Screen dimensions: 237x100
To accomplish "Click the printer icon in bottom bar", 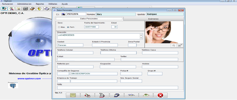I will click(x=102, y=95).
